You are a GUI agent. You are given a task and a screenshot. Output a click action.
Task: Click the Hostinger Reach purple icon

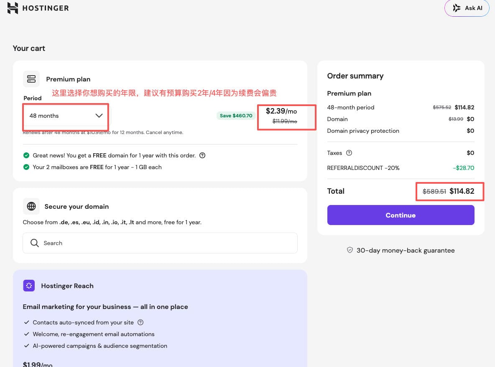(x=29, y=286)
